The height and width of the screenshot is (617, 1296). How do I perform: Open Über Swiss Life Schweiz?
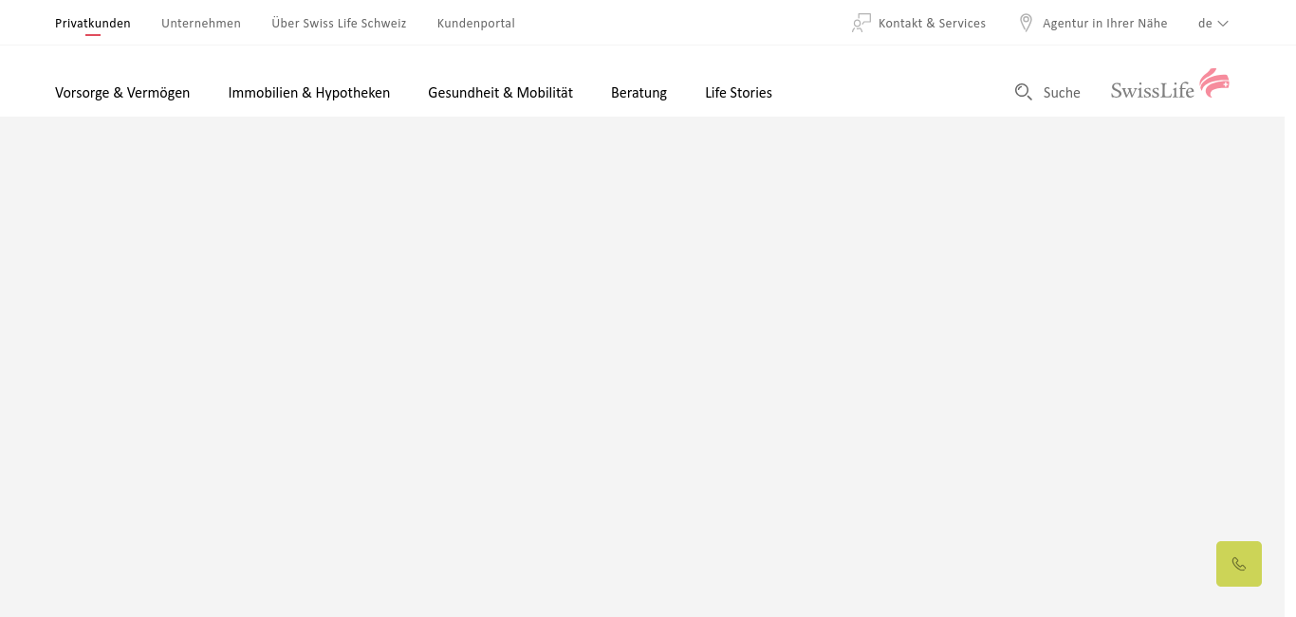point(339,24)
